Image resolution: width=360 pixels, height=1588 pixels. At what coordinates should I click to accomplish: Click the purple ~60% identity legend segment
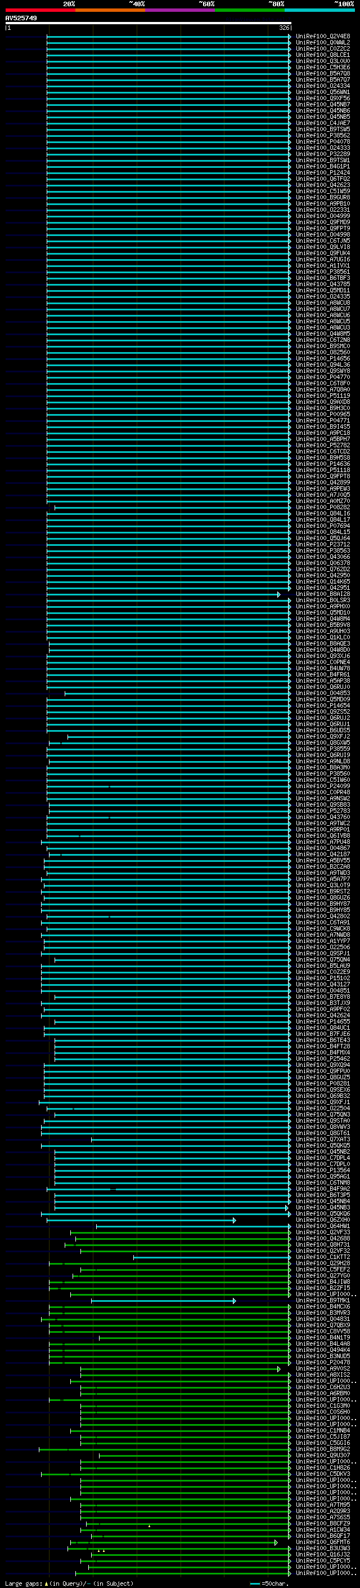tap(181, 10)
